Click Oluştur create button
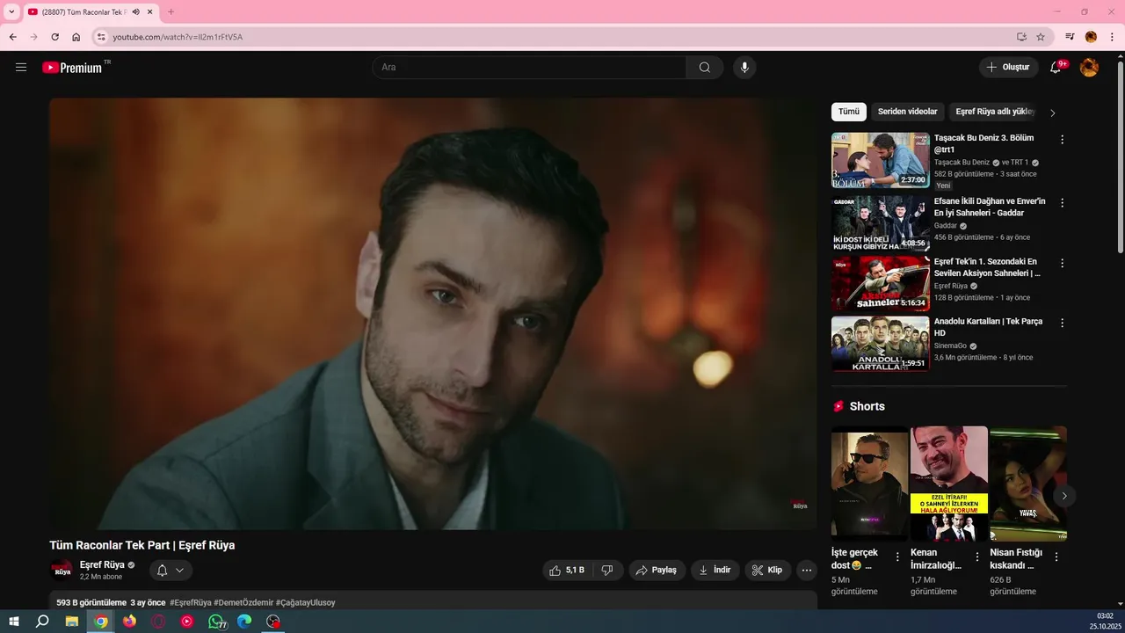 [x=1008, y=68]
